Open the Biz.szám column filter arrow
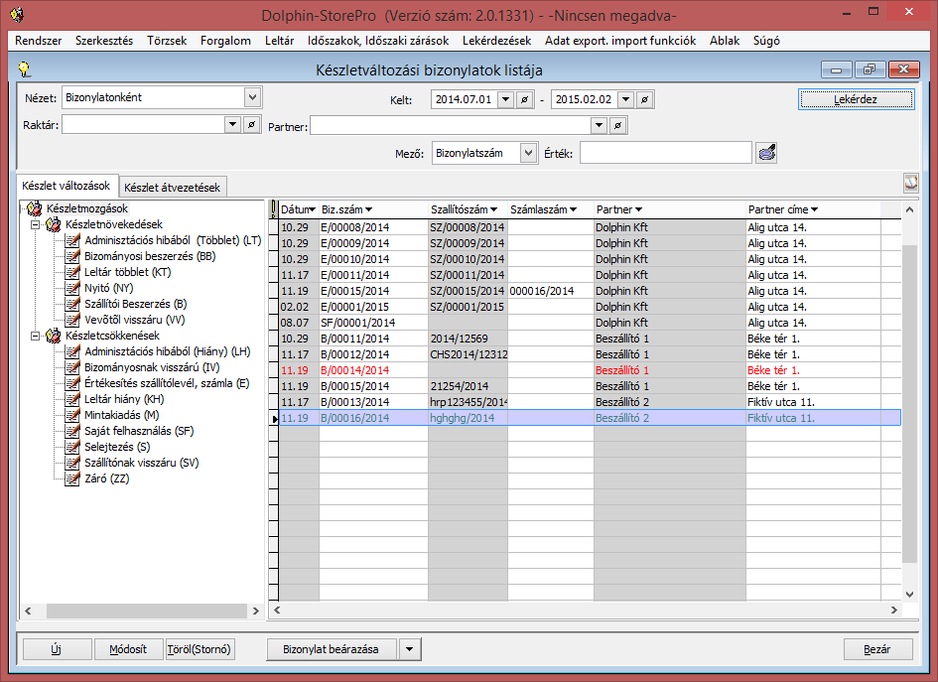The height and width of the screenshot is (682, 938). pos(368,209)
